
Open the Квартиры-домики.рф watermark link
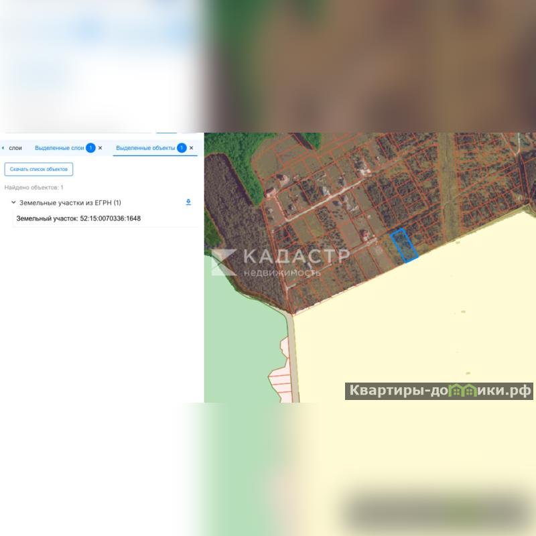tap(439, 391)
